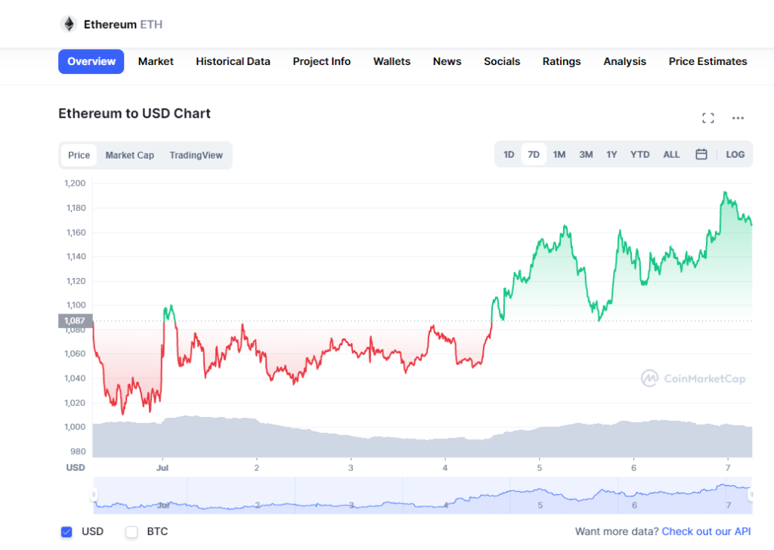Open the chart fullscreen icon

click(707, 118)
